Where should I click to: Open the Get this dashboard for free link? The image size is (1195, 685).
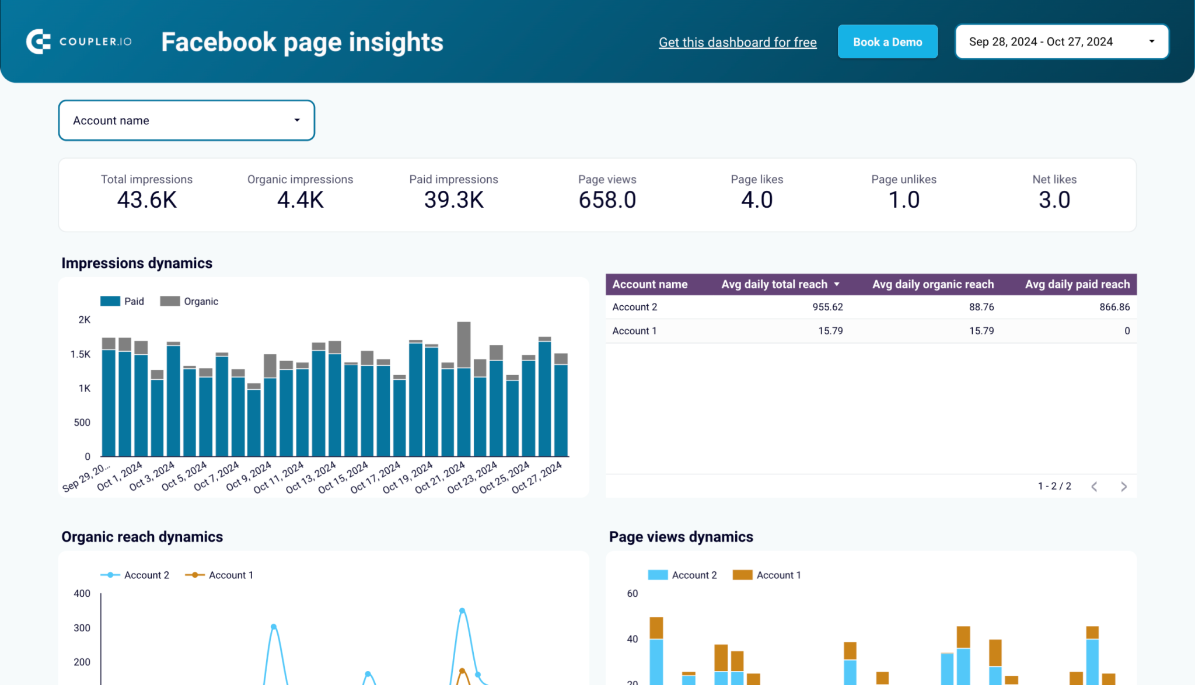(x=738, y=42)
